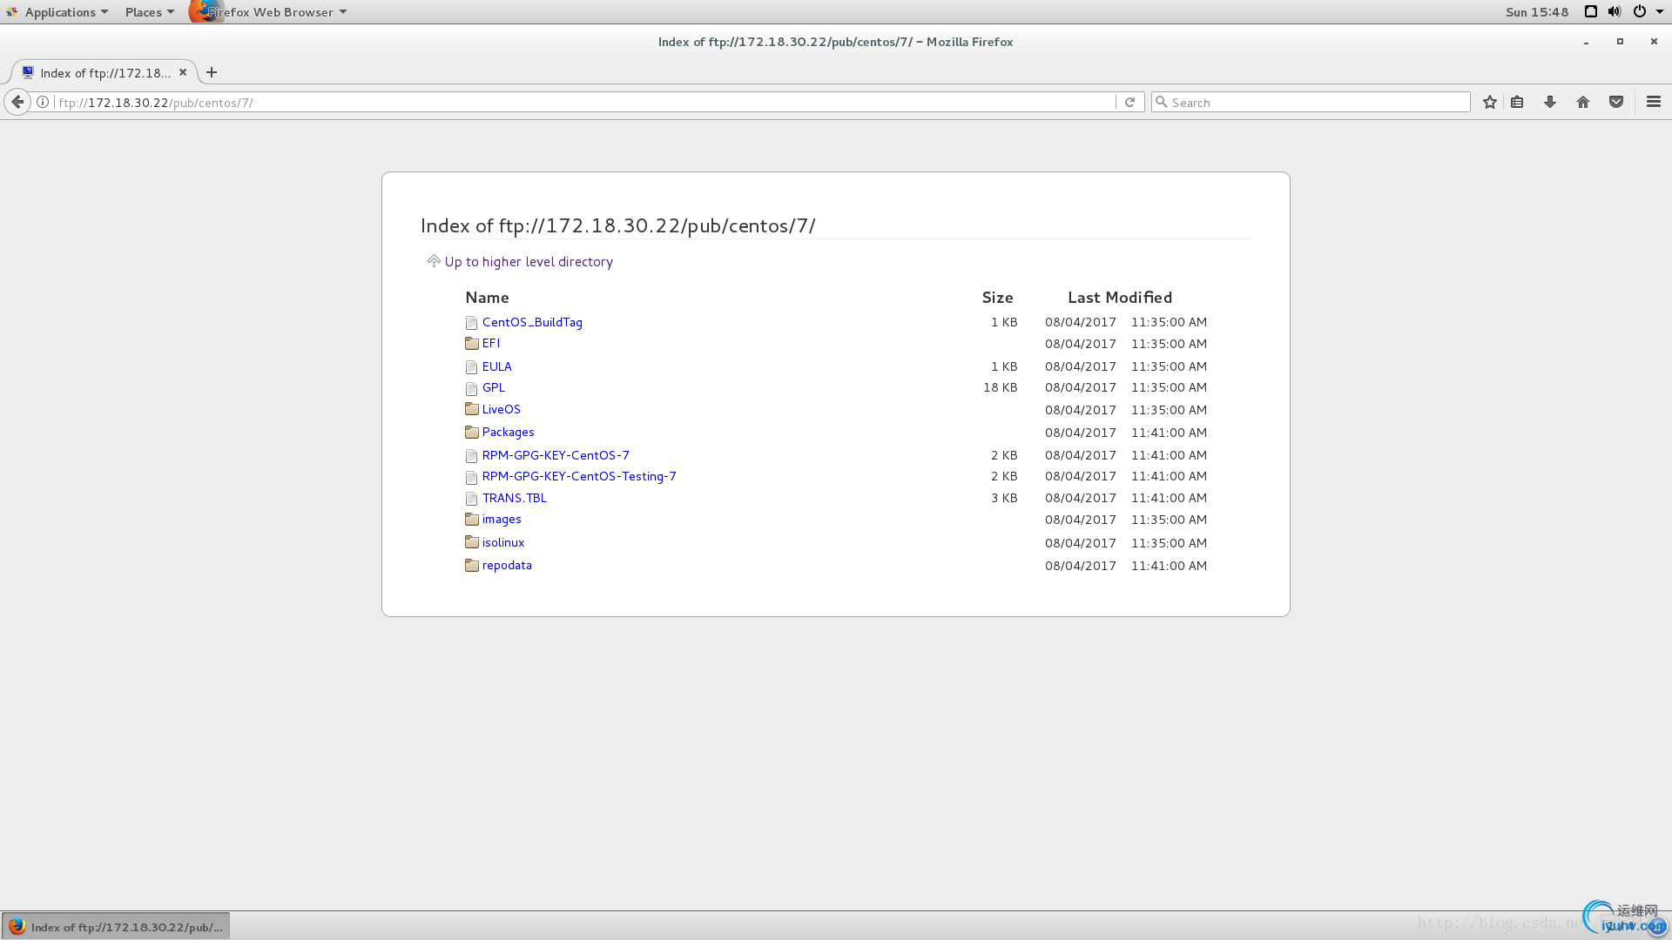Click the URL address bar
The height and width of the screenshot is (940, 1672).
(583, 102)
